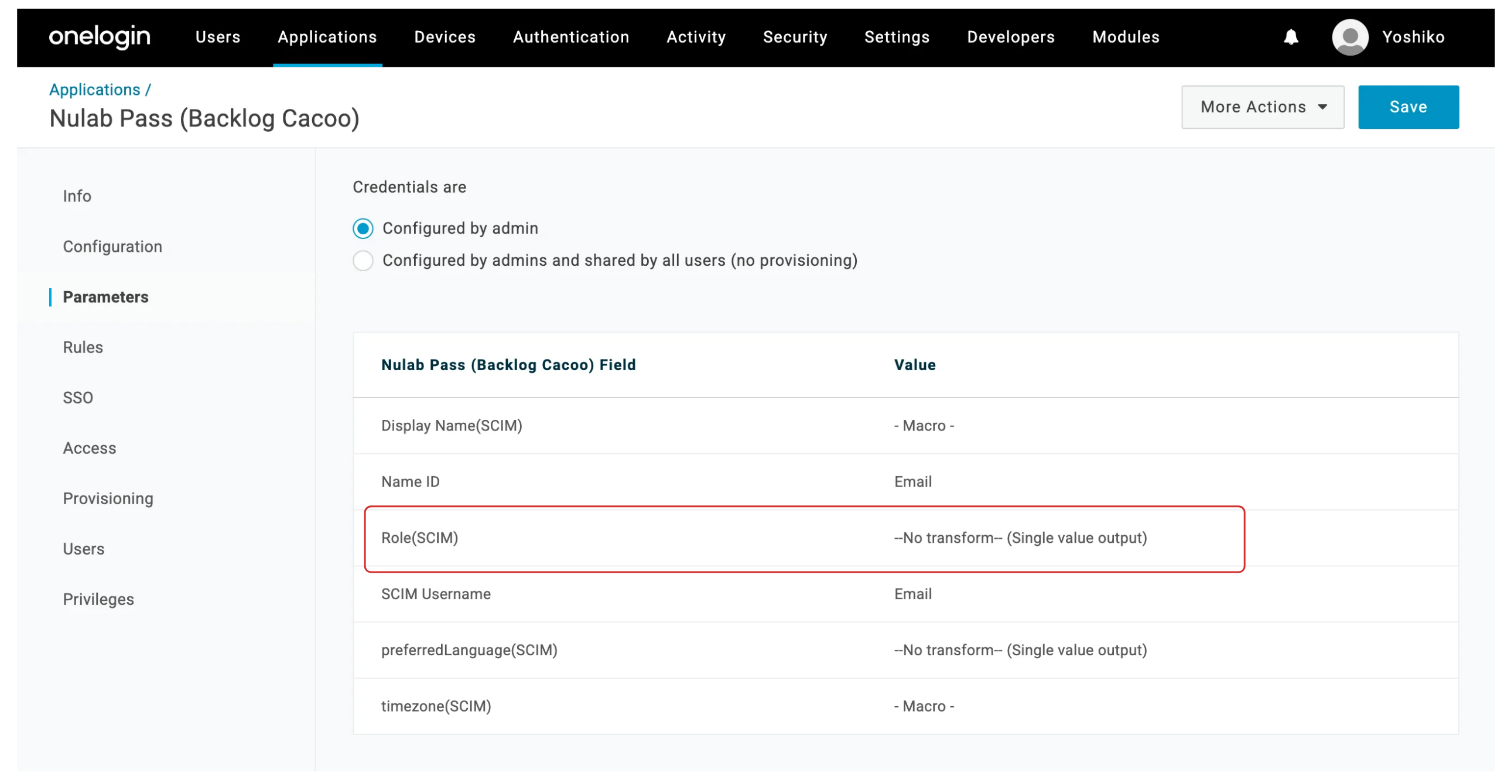Click the Credentials are label
1511x780 pixels.
tap(409, 187)
